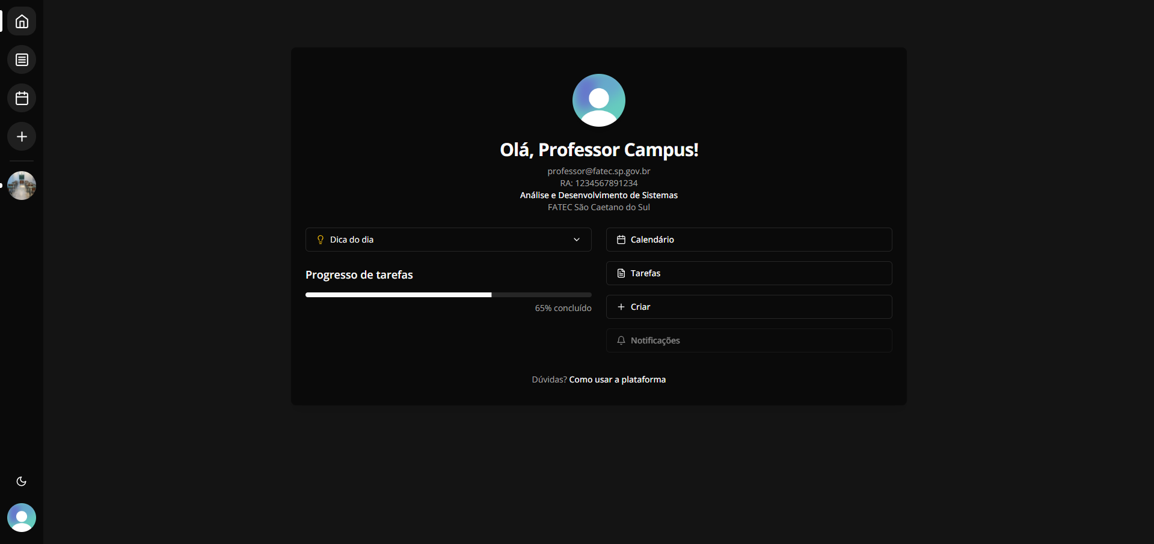The image size is (1154, 544).
Task: Click the Criar button
Action: (x=749, y=307)
